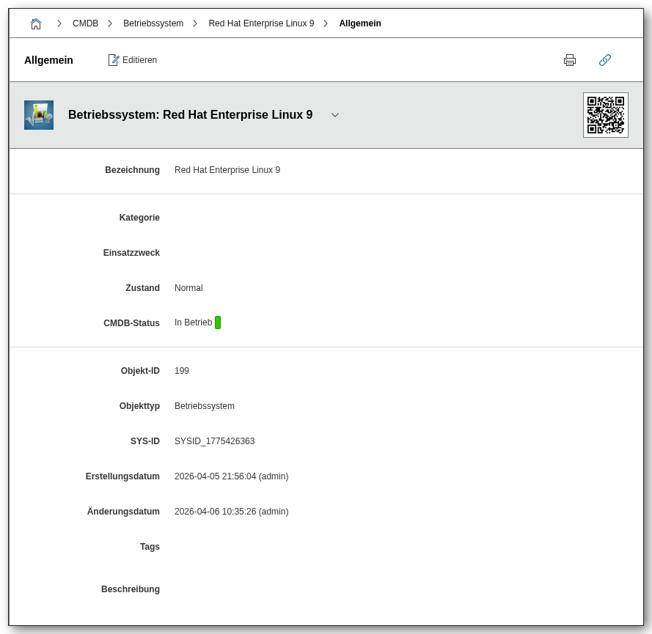Select Red Hat Enterprise Linux 9 breadcrumb
The image size is (652, 634).
tap(261, 23)
